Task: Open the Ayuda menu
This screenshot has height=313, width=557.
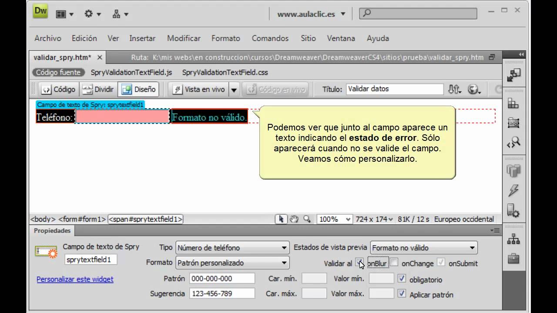Action: [x=378, y=38]
